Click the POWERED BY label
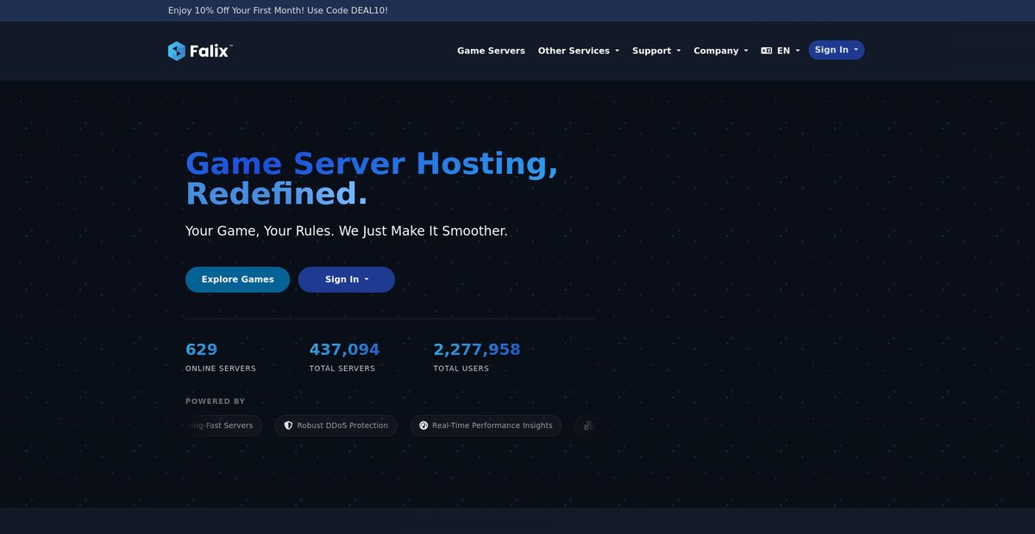The height and width of the screenshot is (534, 1035). (x=215, y=401)
